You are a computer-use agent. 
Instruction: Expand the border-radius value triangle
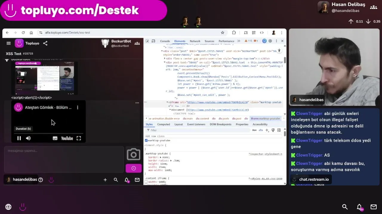(171, 161)
